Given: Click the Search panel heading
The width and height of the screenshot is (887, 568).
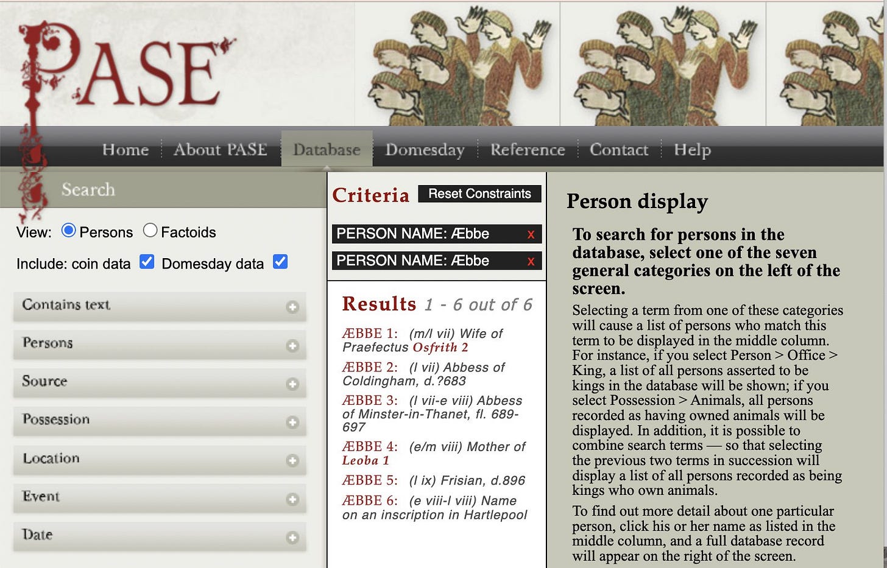Looking at the screenshot, I should click(88, 189).
